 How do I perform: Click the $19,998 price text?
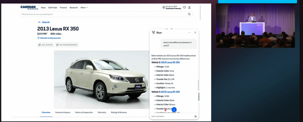(x=42, y=34)
